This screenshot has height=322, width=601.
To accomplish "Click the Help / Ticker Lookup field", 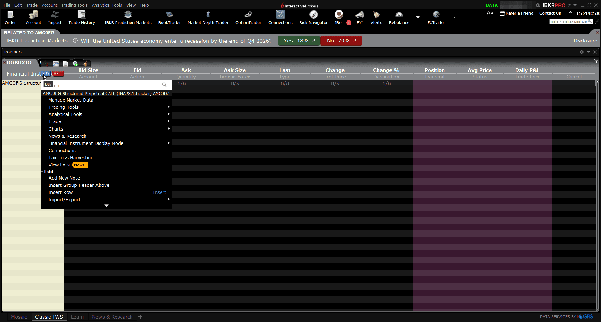I will point(571,22).
